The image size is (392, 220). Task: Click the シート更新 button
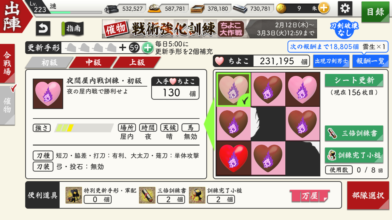(354, 80)
